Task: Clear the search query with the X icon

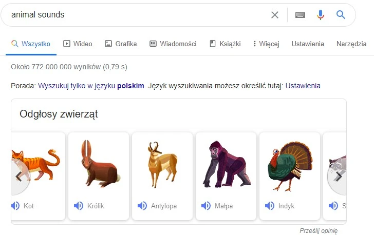Action: click(x=275, y=15)
